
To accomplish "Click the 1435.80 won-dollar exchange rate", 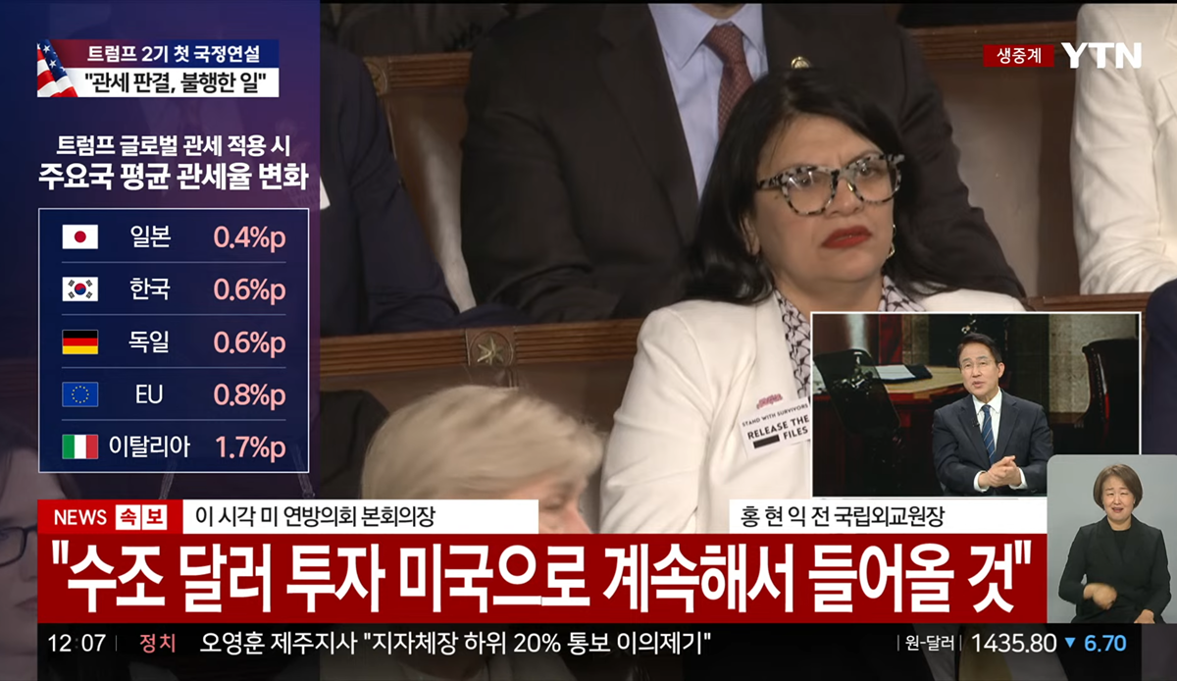I will (x=1013, y=644).
